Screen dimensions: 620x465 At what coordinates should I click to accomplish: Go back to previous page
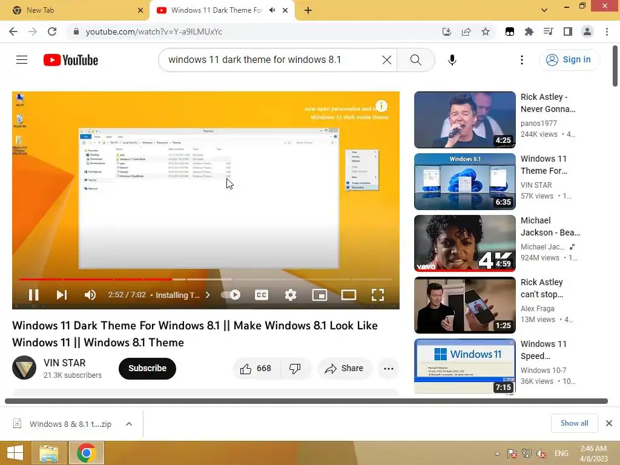[13, 31]
